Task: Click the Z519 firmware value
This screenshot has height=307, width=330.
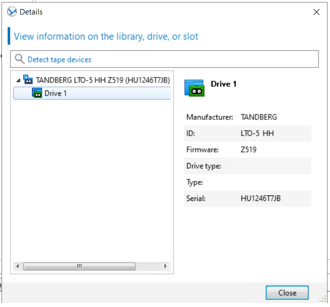Action: click(248, 150)
